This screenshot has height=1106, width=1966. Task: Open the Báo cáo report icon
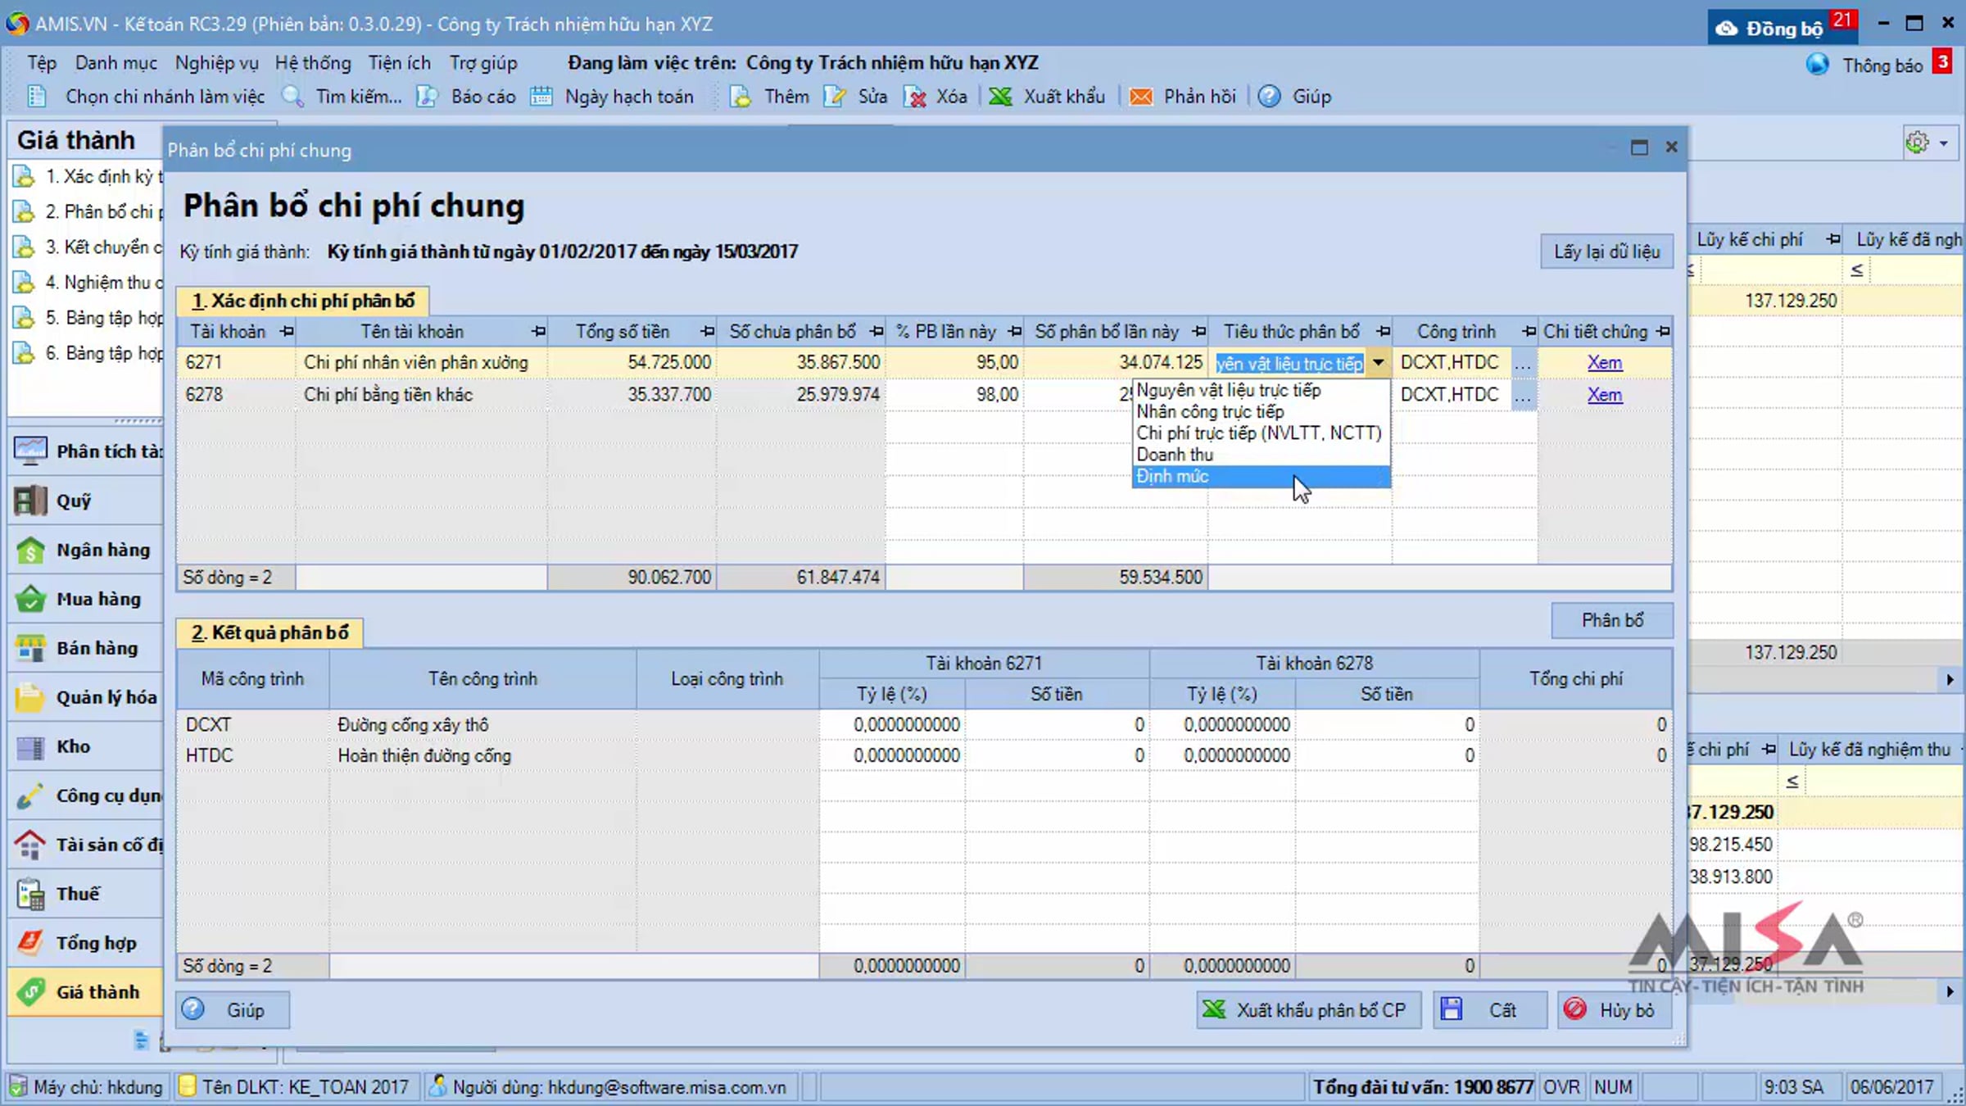[x=427, y=97]
